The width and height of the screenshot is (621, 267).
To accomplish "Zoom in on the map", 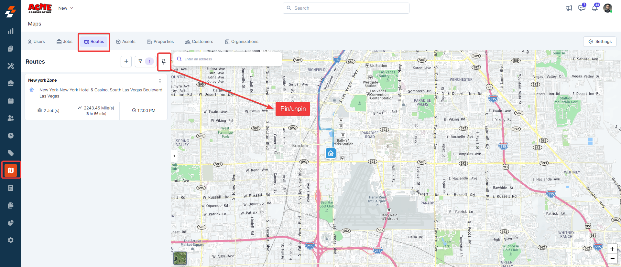I will click(612, 249).
